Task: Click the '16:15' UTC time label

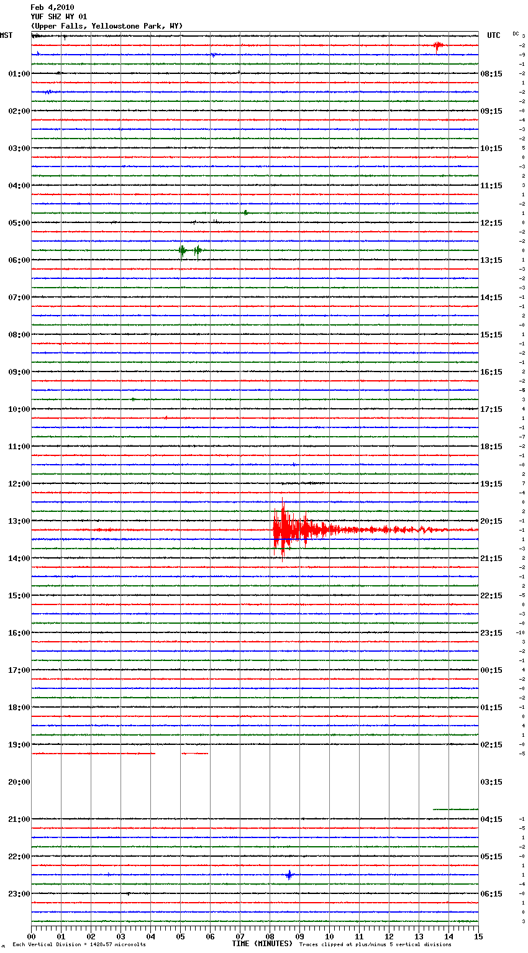Action: tap(491, 372)
